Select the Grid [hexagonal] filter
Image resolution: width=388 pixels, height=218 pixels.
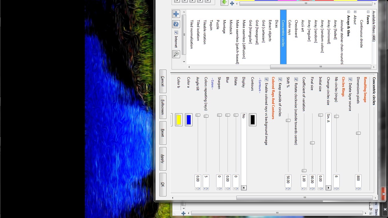pos(257,32)
